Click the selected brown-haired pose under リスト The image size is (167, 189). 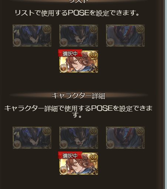tap(79, 62)
